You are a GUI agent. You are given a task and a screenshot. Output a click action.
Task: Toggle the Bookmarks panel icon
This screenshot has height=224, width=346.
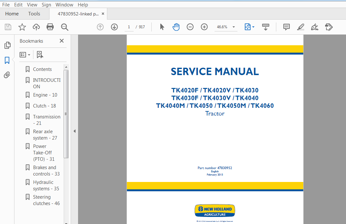tap(7, 60)
